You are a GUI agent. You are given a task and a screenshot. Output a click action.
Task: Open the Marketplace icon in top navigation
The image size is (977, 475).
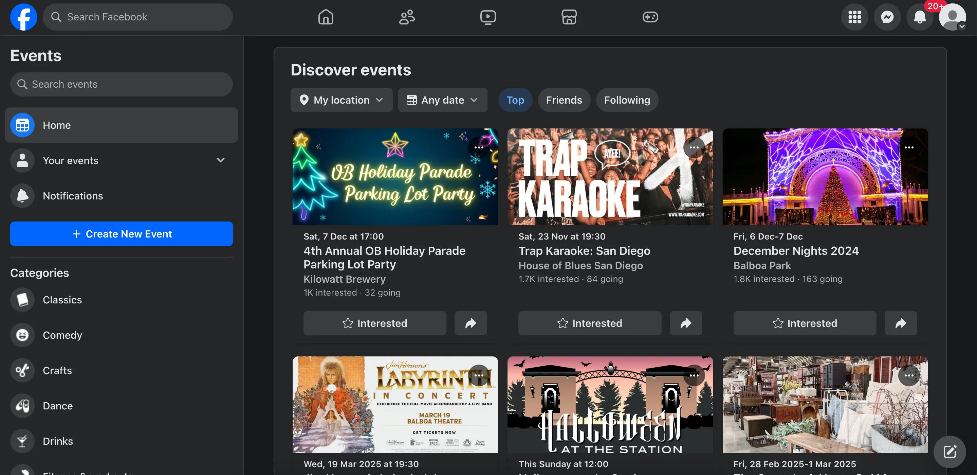[x=569, y=17]
